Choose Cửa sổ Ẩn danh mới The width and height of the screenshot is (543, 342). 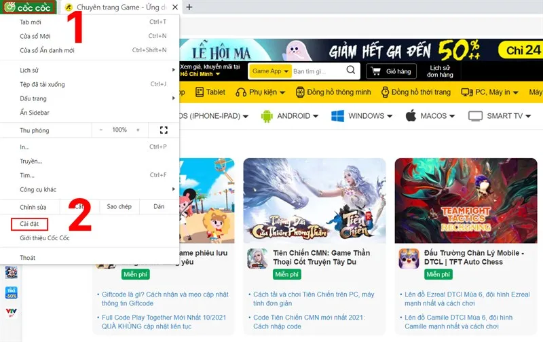pos(48,50)
